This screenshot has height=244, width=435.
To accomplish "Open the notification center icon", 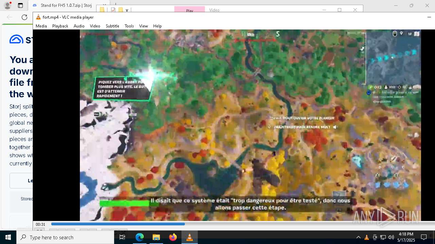I will click(x=424, y=237).
